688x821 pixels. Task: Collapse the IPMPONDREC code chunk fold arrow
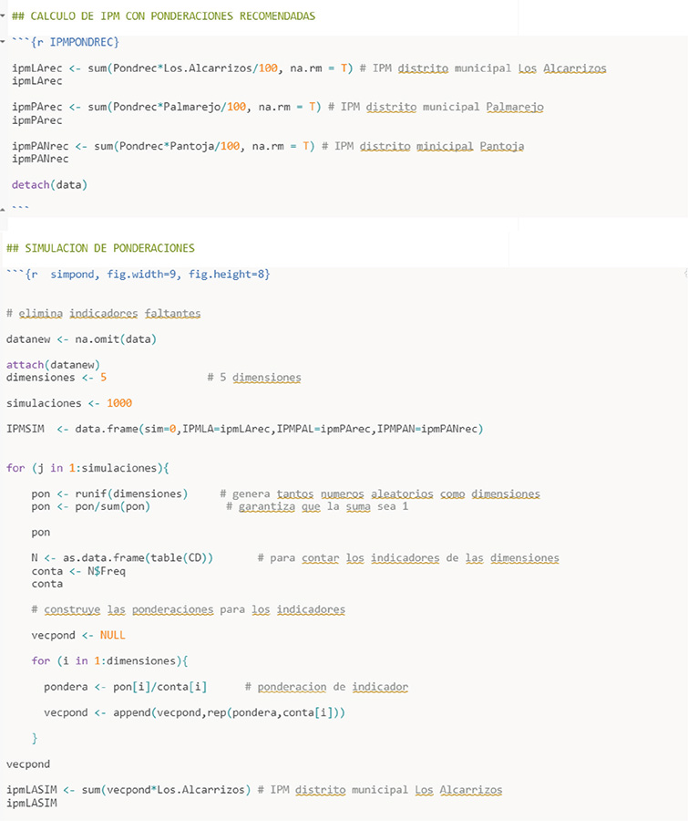4,43
